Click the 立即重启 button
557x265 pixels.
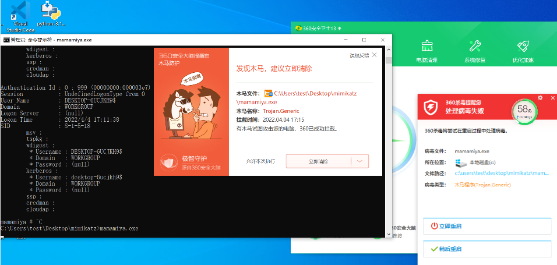pyautogui.click(x=487, y=226)
